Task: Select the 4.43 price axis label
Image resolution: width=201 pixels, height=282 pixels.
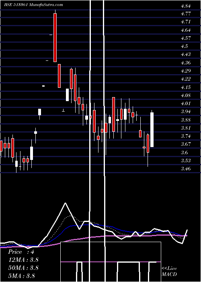Action: tap(186, 54)
